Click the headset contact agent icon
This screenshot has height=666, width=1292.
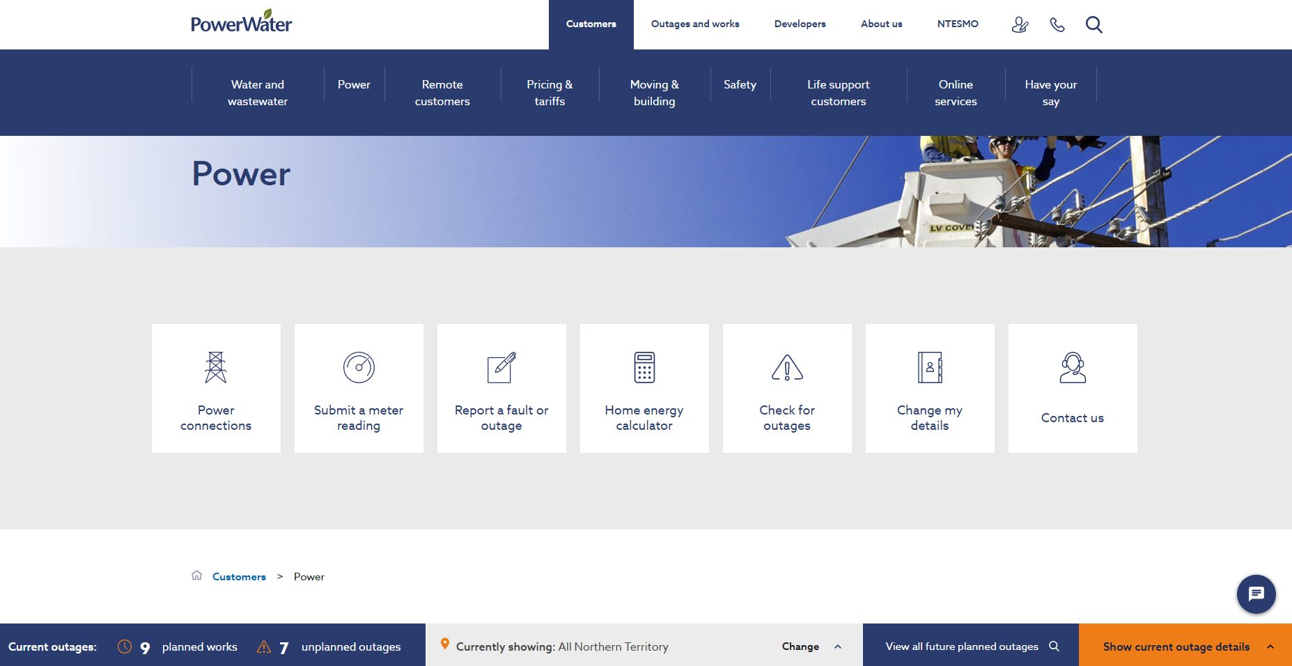tap(1073, 367)
